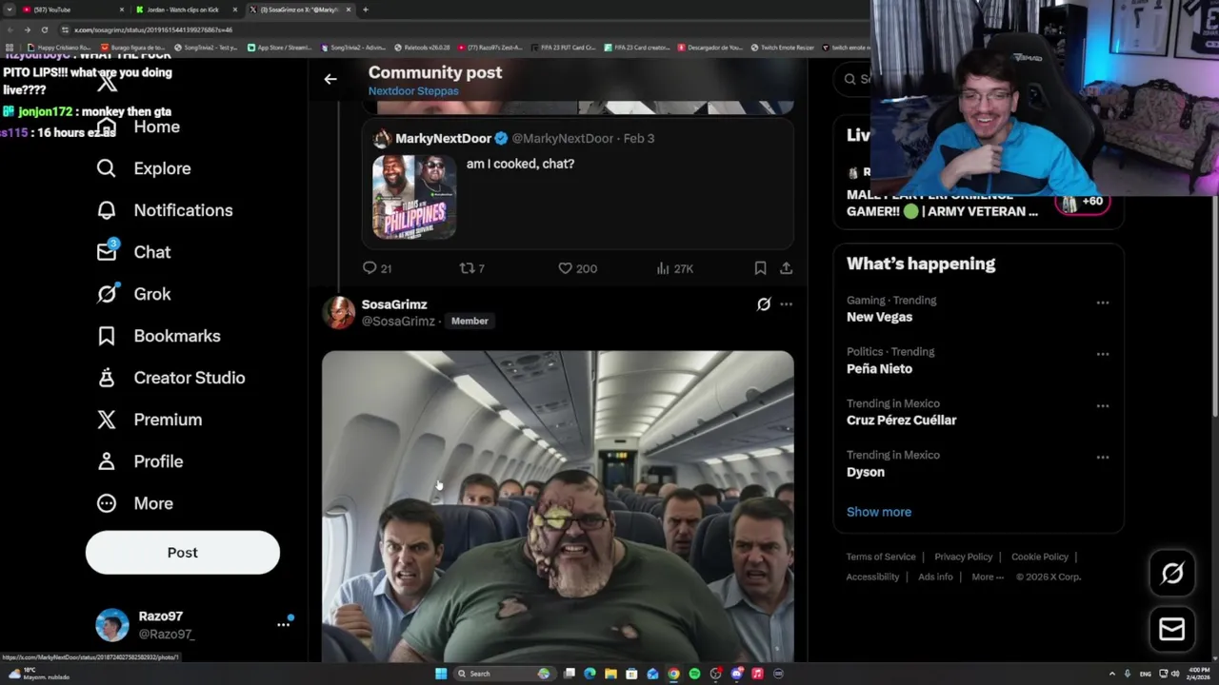Click the Grok logo icon in sidebar
1219x685 pixels.
click(107, 294)
